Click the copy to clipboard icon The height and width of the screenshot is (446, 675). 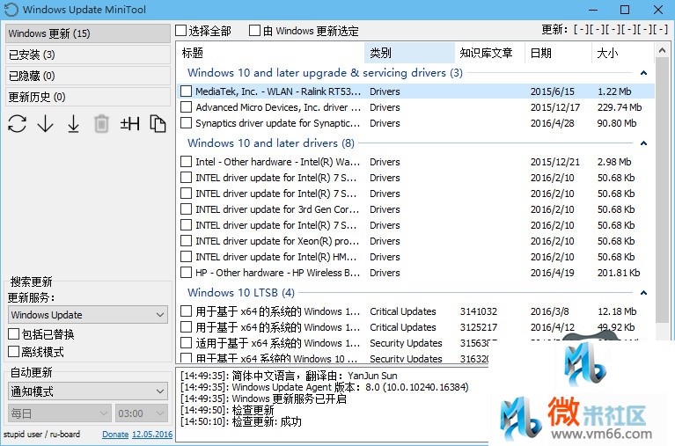pyautogui.click(x=158, y=124)
